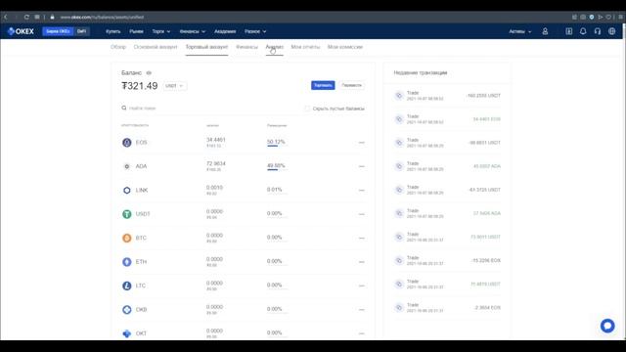Viewport: 626px width, 352px height.
Task: Open the Основной аккаунт tab
Action: click(x=156, y=47)
